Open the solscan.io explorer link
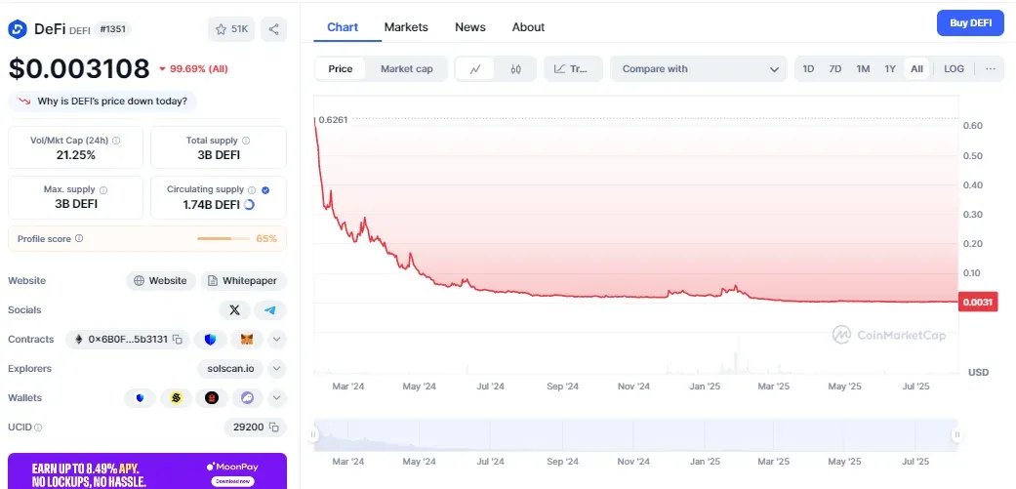The image size is (1016, 489). coord(230,369)
